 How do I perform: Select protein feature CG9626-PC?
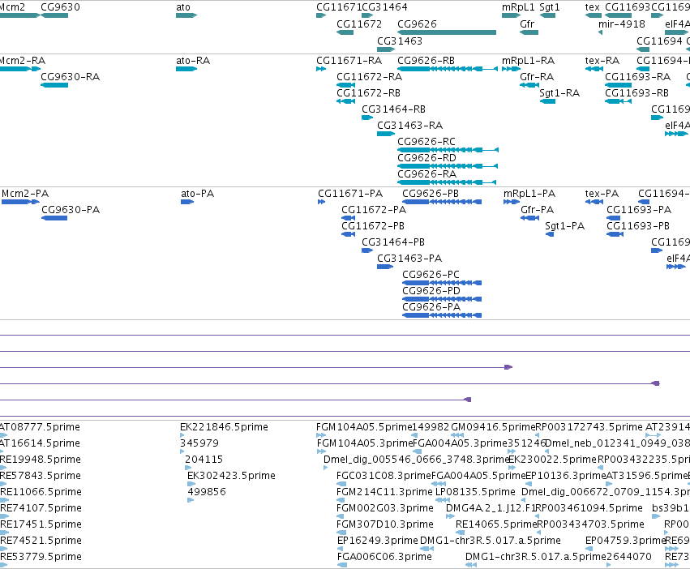click(442, 283)
